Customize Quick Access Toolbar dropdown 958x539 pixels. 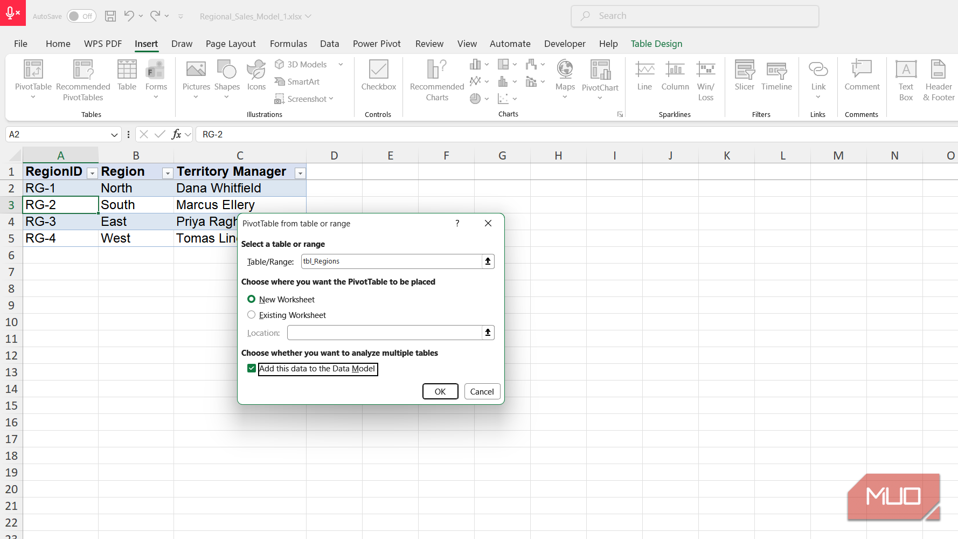181,16
